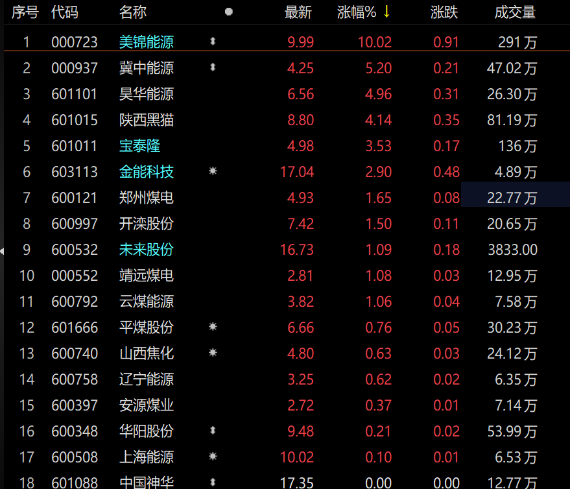This screenshot has height=489, width=570.
Task: Click stock code 600997
Action: coord(75,224)
